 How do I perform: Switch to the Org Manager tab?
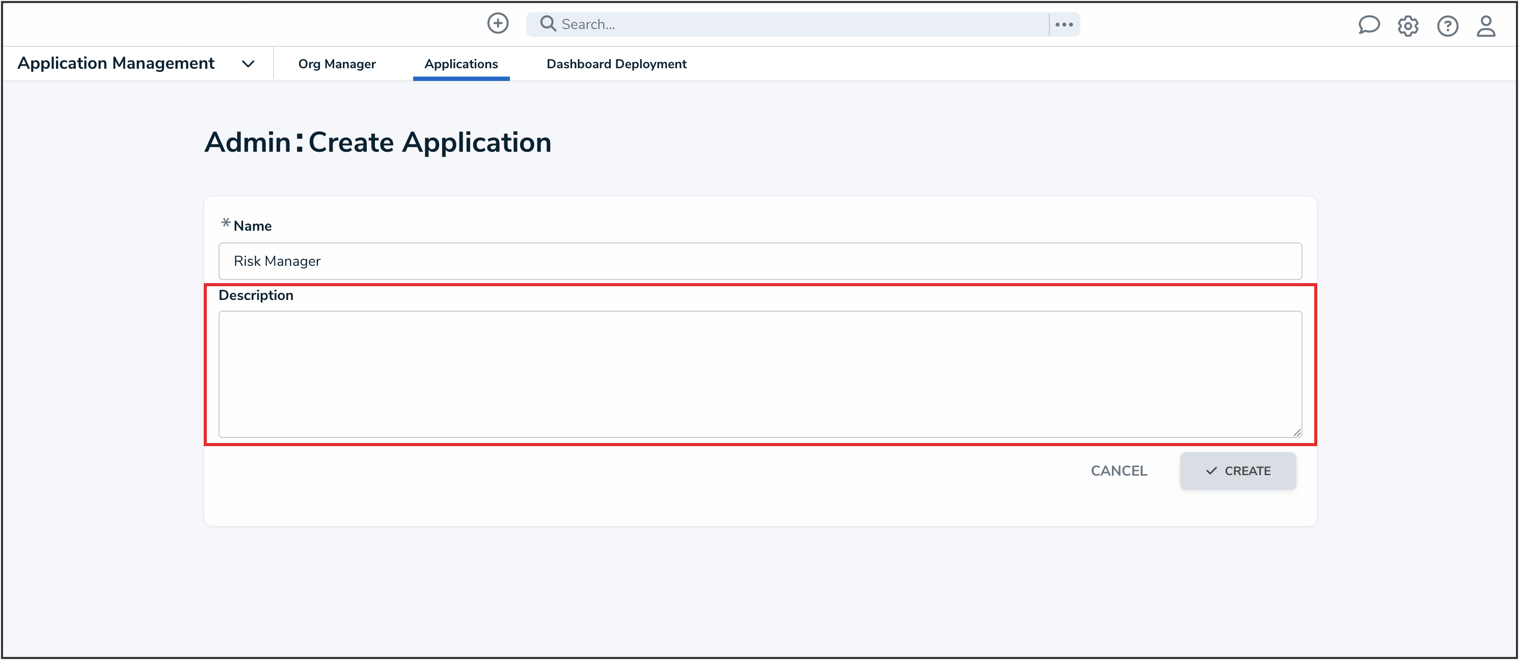[x=337, y=64]
